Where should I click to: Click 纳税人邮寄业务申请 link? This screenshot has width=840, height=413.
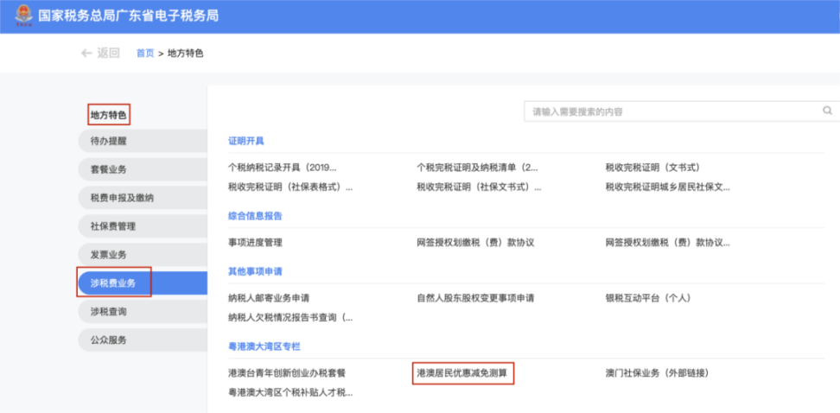269,298
